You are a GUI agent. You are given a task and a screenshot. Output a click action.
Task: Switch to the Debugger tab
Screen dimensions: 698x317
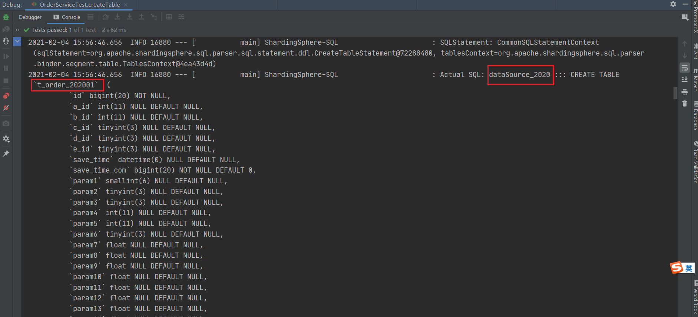(30, 17)
